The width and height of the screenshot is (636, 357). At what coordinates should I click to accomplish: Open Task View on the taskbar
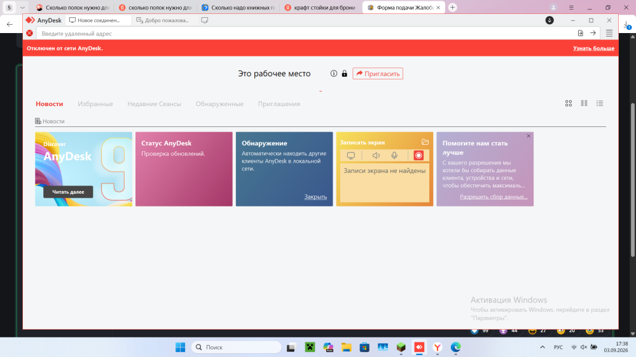click(x=291, y=347)
